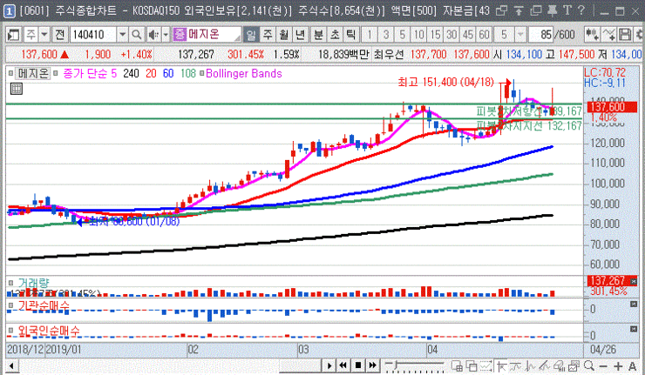Click the pin window icon in title bar

click(552, 10)
